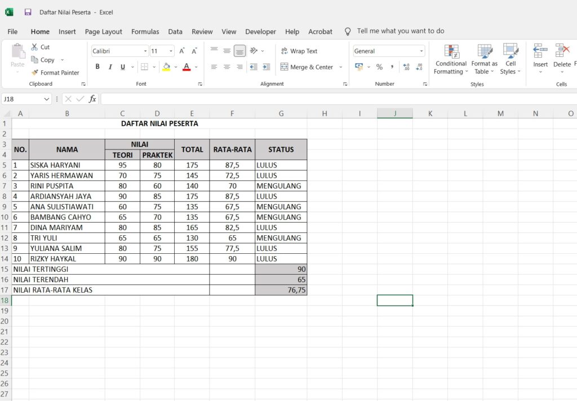Click cell G17 showing 76,75

click(x=281, y=290)
